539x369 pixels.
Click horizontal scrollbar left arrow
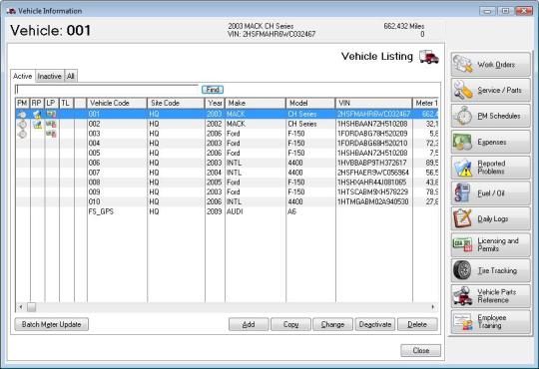pos(21,307)
